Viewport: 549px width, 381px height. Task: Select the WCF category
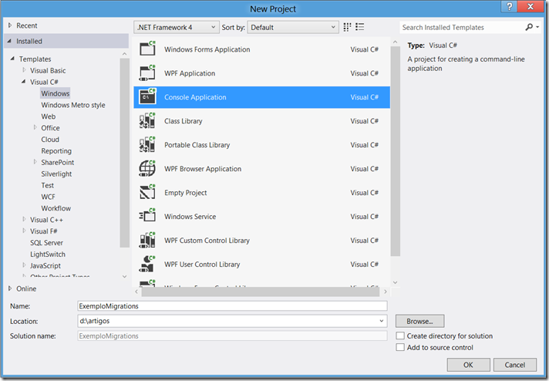[48, 197]
